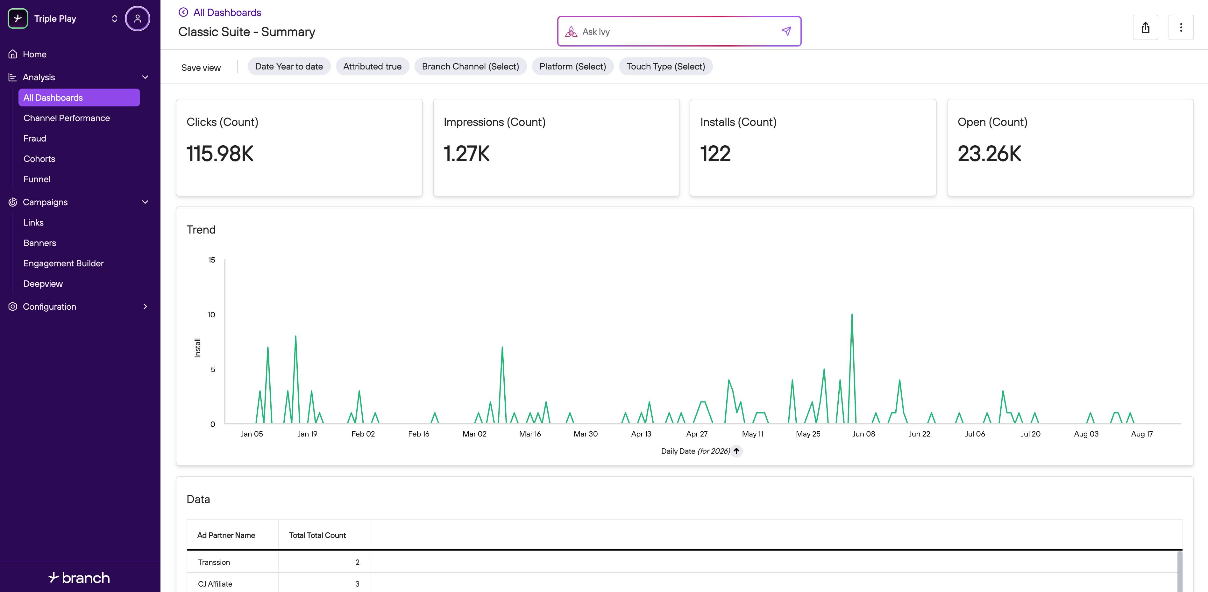Screen dimensions: 1208x592
Task: Open the Platform (Select) filter
Action: point(572,67)
